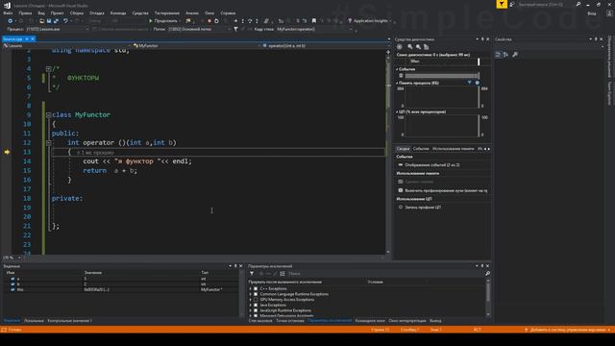Screen dimensions: 615x346
Task: Click Отображение событий link
Action: point(432,165)
